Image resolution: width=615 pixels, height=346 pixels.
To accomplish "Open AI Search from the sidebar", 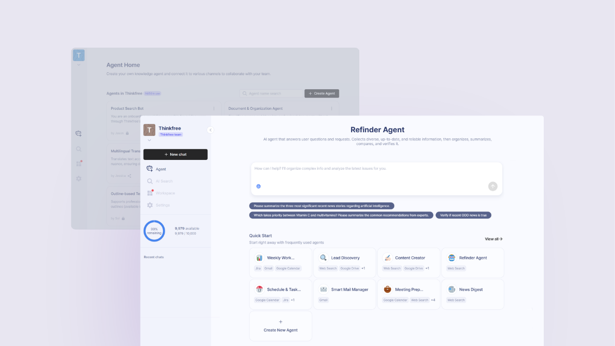I will pos(151,180).
